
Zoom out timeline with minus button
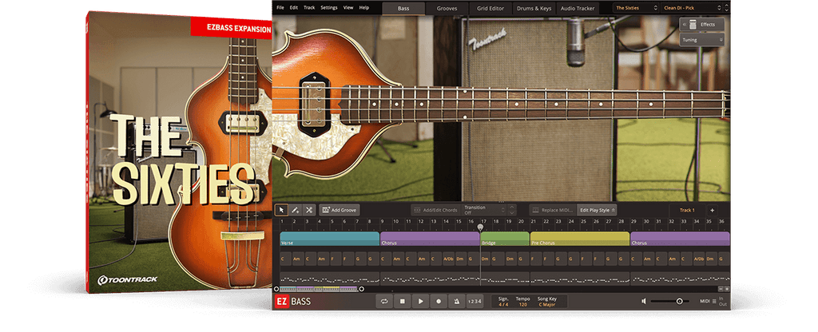tap(721, 289)
